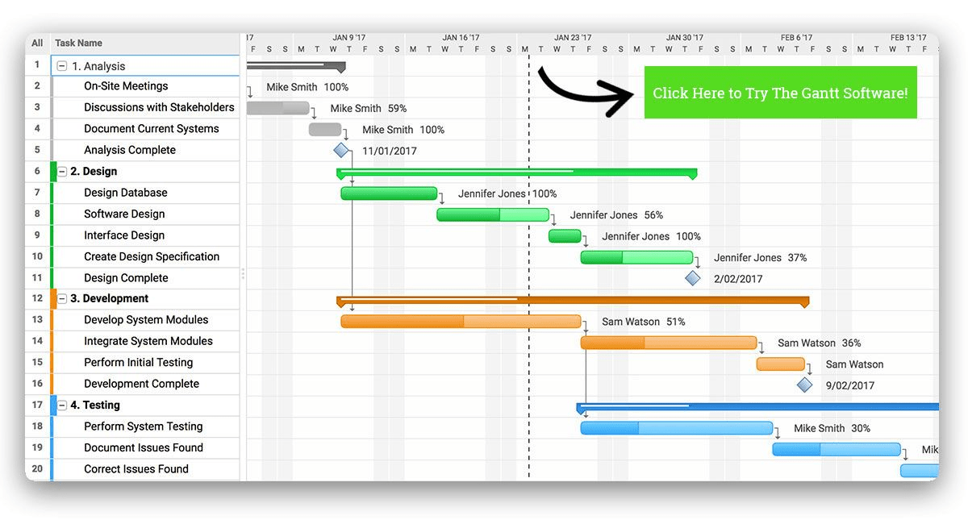Click the 2/02/2017 Design Complete milestone diamond
The height and width of the screenshot is (524, 968).
pos(693,278)
